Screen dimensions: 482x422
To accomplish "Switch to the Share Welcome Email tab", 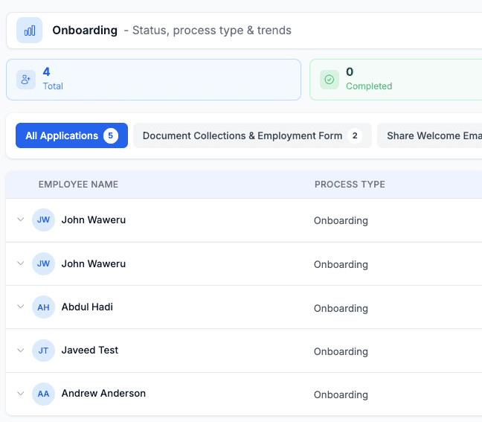I will click(430, 135).
